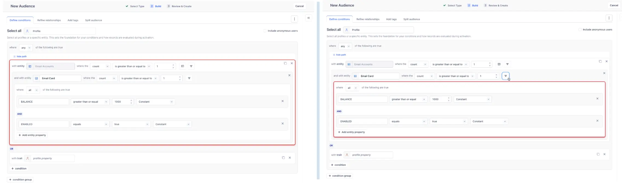Focus the Email Card entity field, left pane
This screenshot has height=187, width=622.
pyautogui.click(x=57, y=78)
